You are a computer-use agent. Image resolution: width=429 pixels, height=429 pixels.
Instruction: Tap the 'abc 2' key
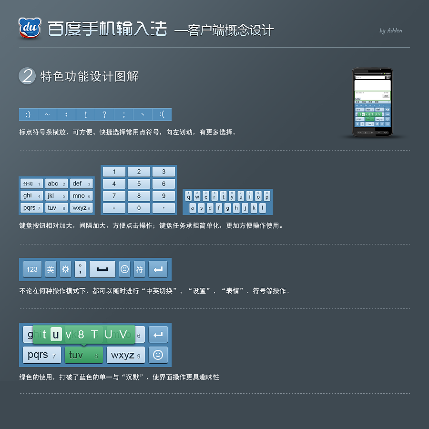pyautogui.click(x=56, y=184)
